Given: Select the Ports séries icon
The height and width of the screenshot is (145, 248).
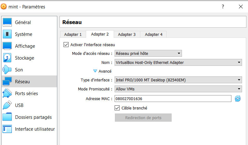Looking at the screenshot, I should tap(7, 94).
